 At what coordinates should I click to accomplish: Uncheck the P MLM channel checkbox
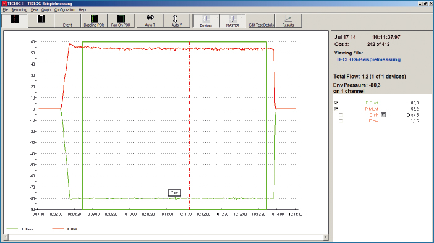pos(336,109)
